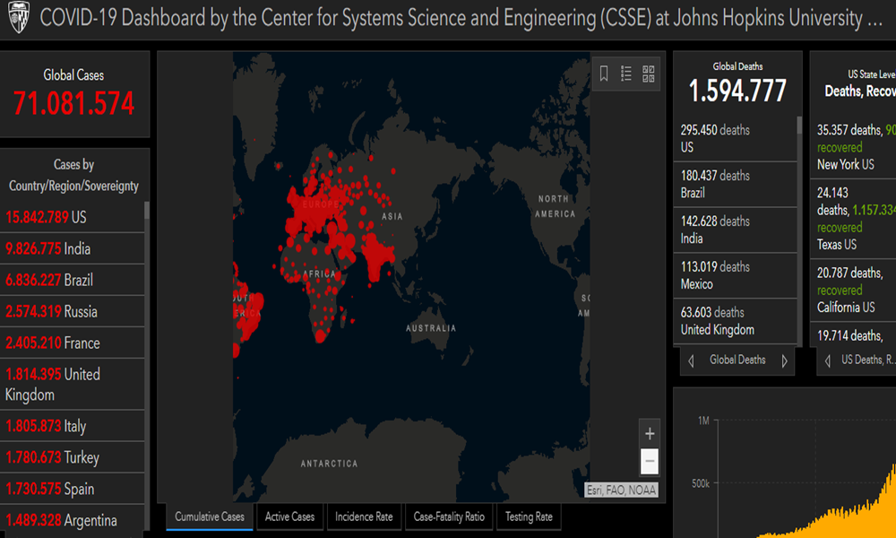Viewport: 896px width, 538px height.
Task: Switch to the Active Cases tab
Action: coord(289,516)
